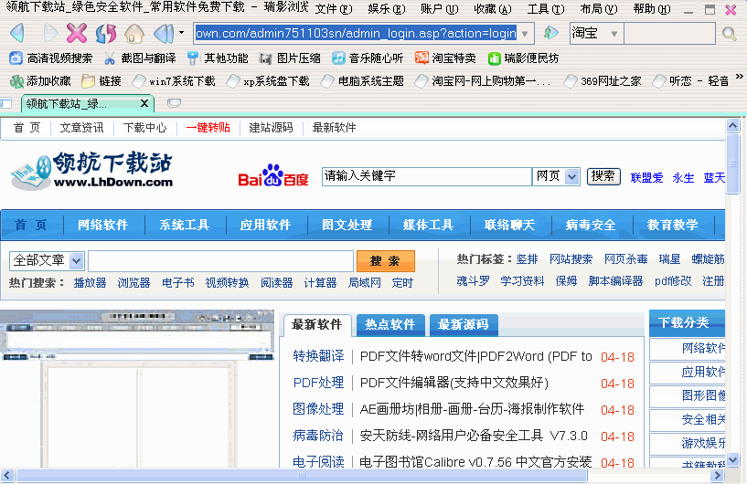Open xp系统盘下载 bookmark
747x484 pixels.
[268, 81]
